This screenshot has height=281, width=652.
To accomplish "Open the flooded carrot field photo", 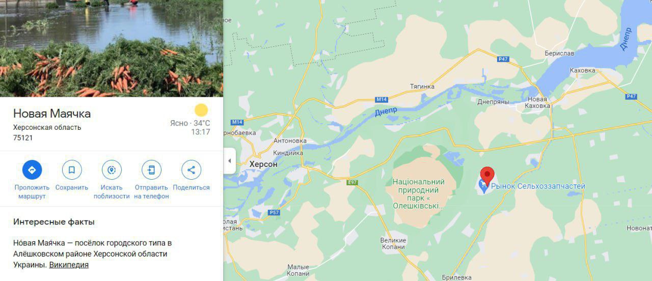I will click(112, 48).
